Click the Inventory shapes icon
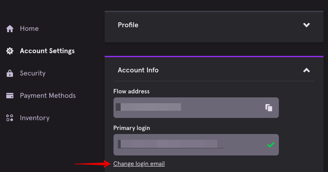Viewport: 328px width, 172px height. [10, 118]
